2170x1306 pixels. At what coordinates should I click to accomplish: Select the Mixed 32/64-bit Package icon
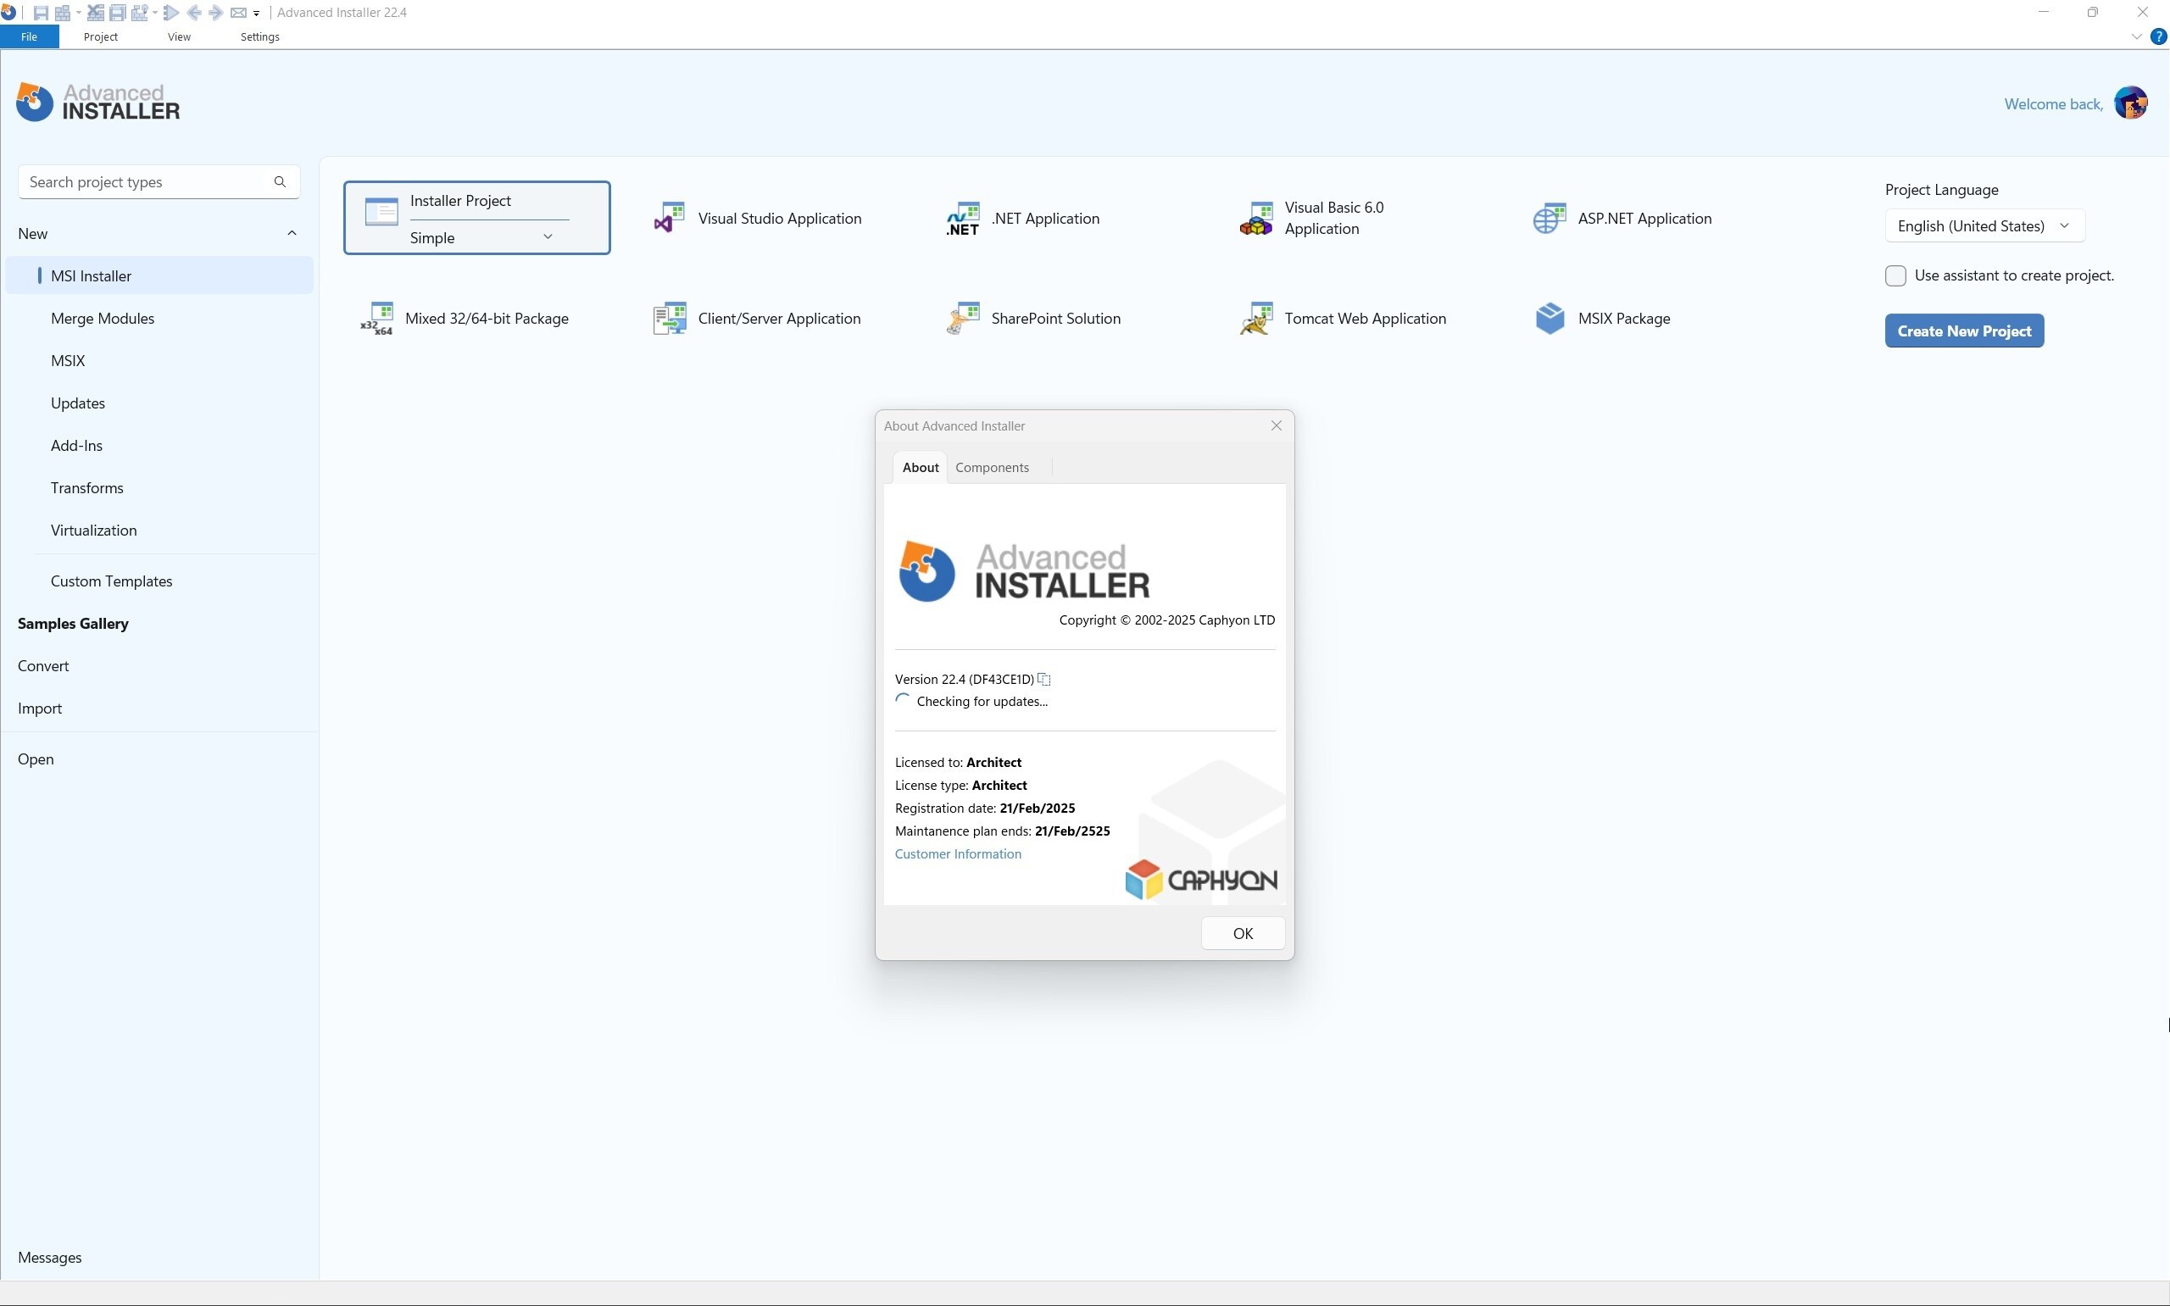coord(376,319)
